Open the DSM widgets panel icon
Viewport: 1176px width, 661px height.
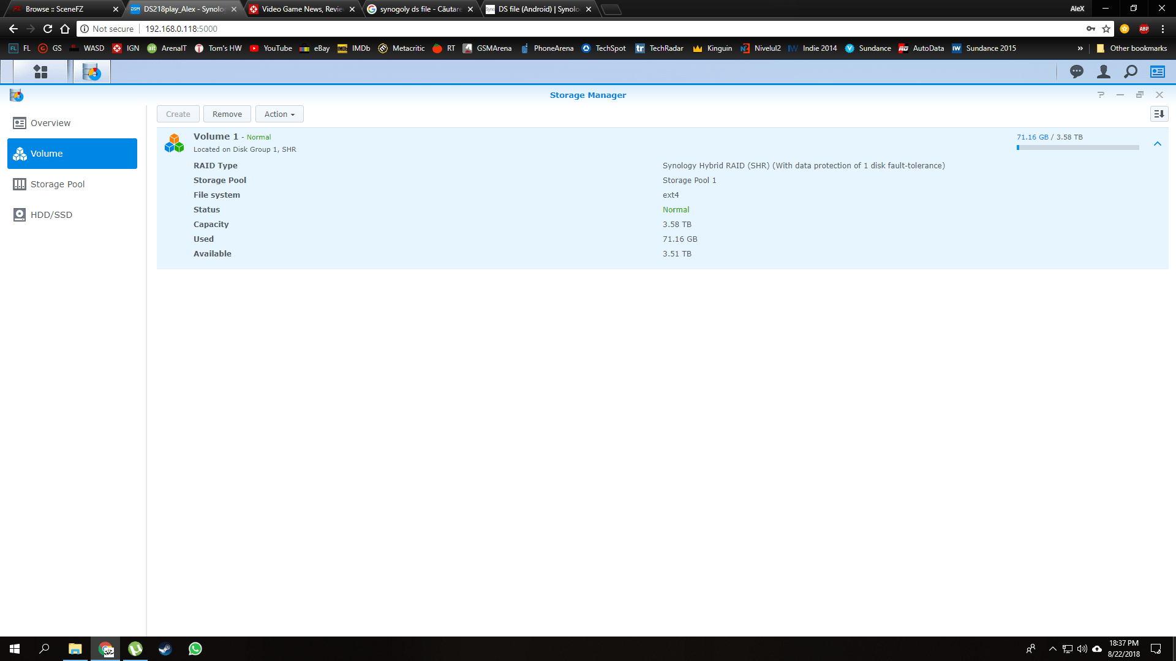[1157, 72]
